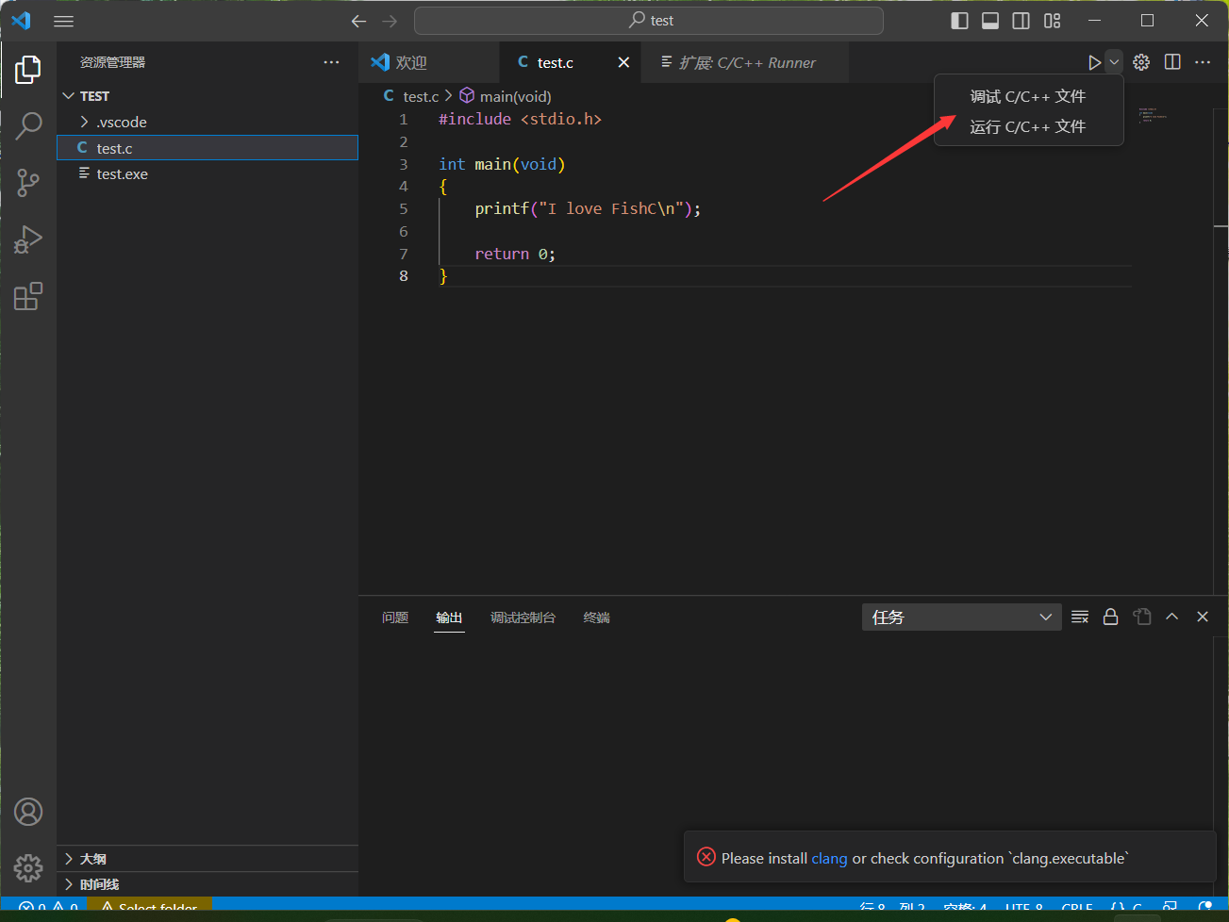Click the 'int main(void)' line
This screenshot has height=922, width=1229.
tap(502, 164)
